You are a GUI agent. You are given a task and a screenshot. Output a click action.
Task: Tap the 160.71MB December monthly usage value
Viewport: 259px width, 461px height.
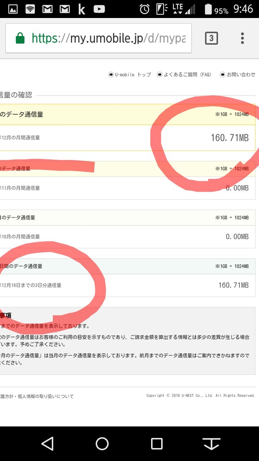tap(230, 138)
